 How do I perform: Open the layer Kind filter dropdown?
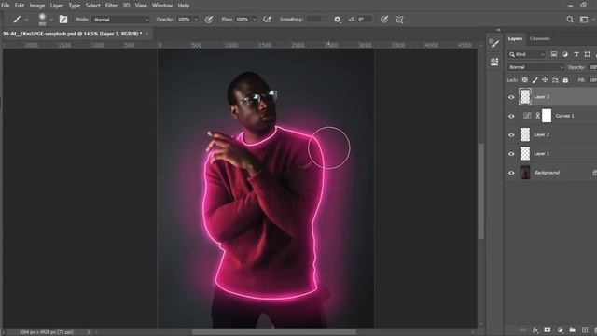click(x=527, y=54)
